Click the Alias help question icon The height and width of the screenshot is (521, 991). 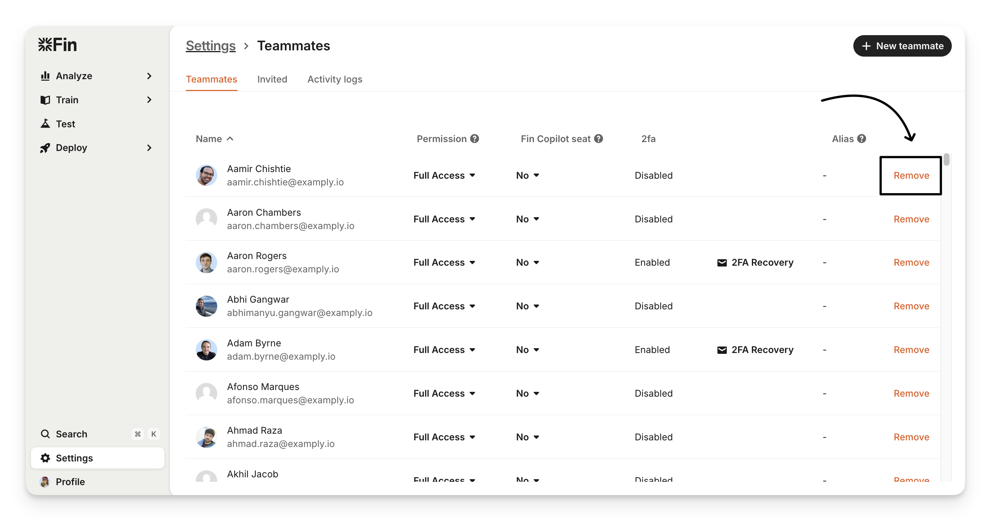pyautogui.click(x=862, y=138)
